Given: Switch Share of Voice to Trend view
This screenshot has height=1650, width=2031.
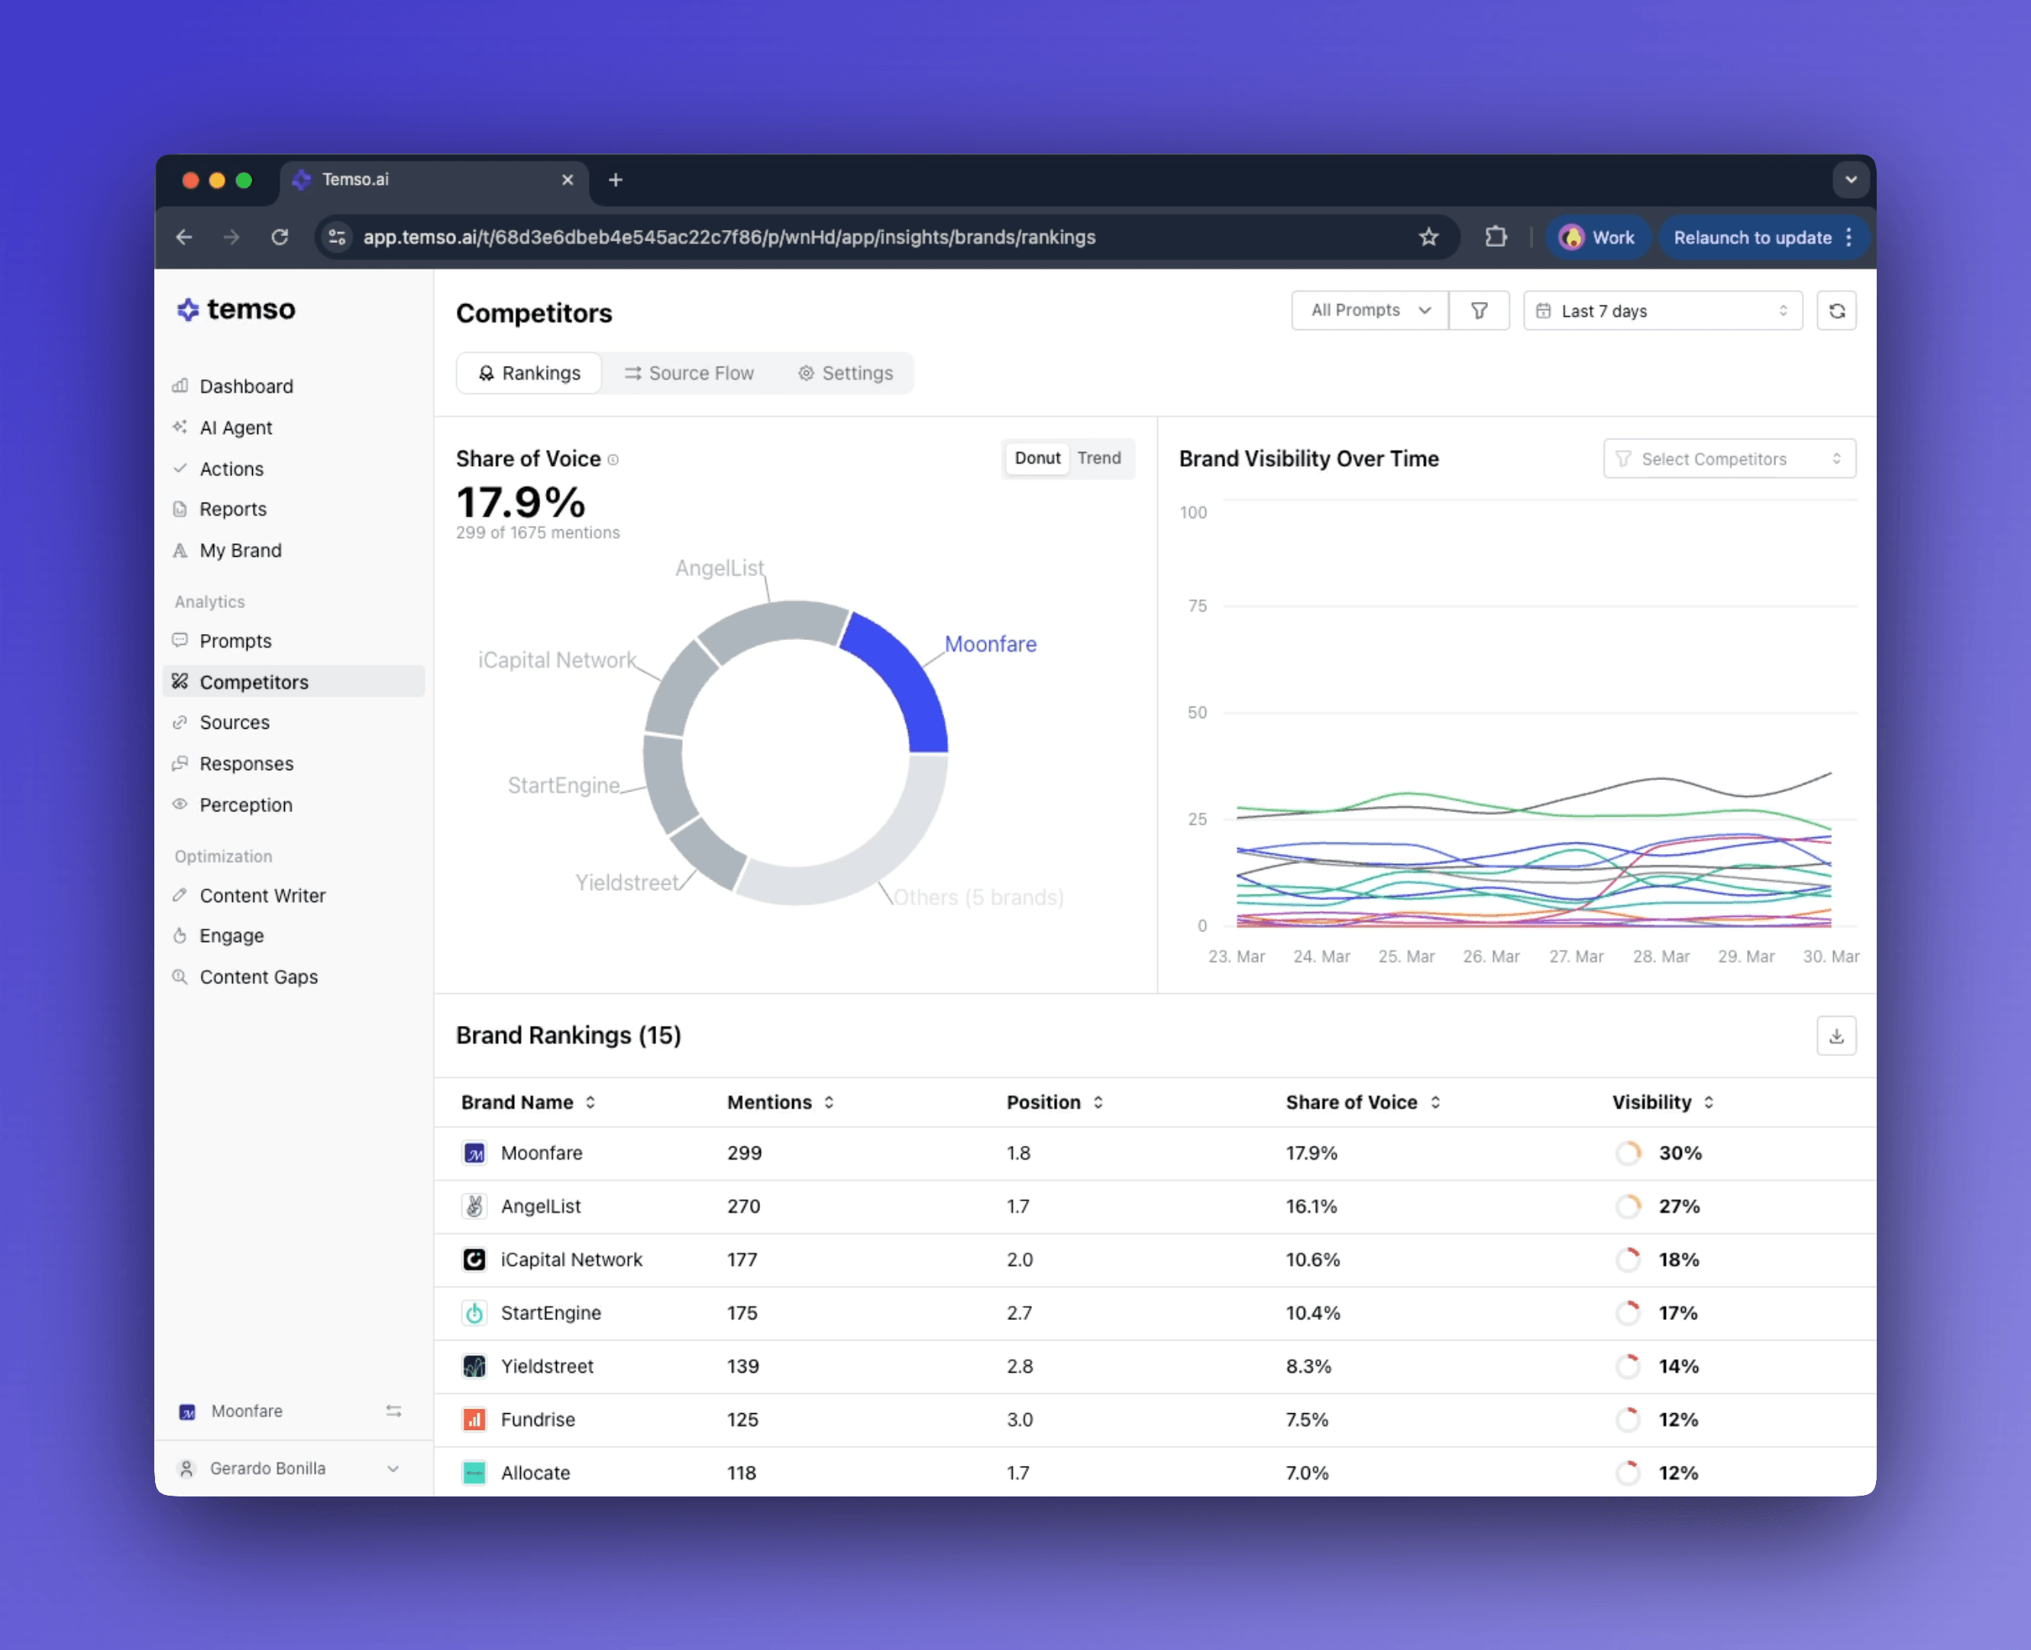Looking at the screenshot, I should (x=1098, y=458).
